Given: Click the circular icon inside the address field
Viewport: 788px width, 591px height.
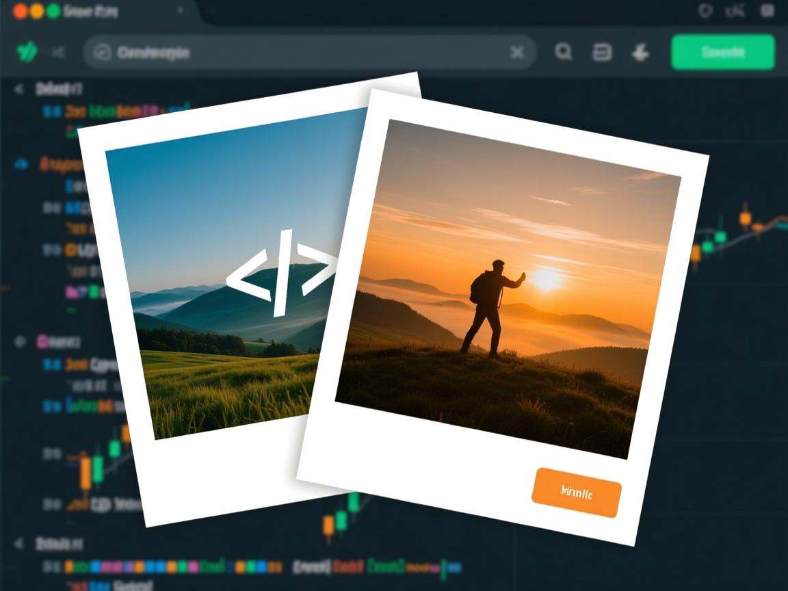Looking at the screenshot, I should [x=102, y=53].
